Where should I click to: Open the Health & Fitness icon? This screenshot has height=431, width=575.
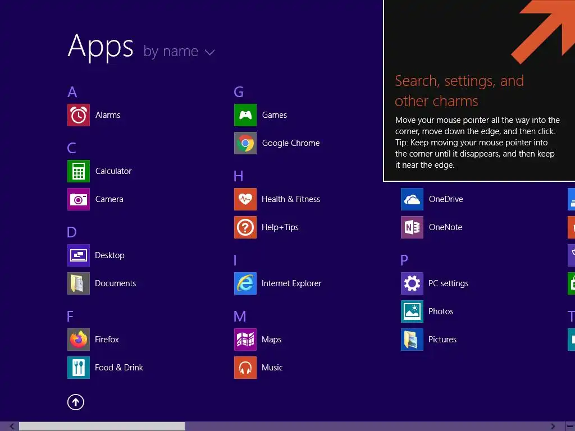coord(245,199)
